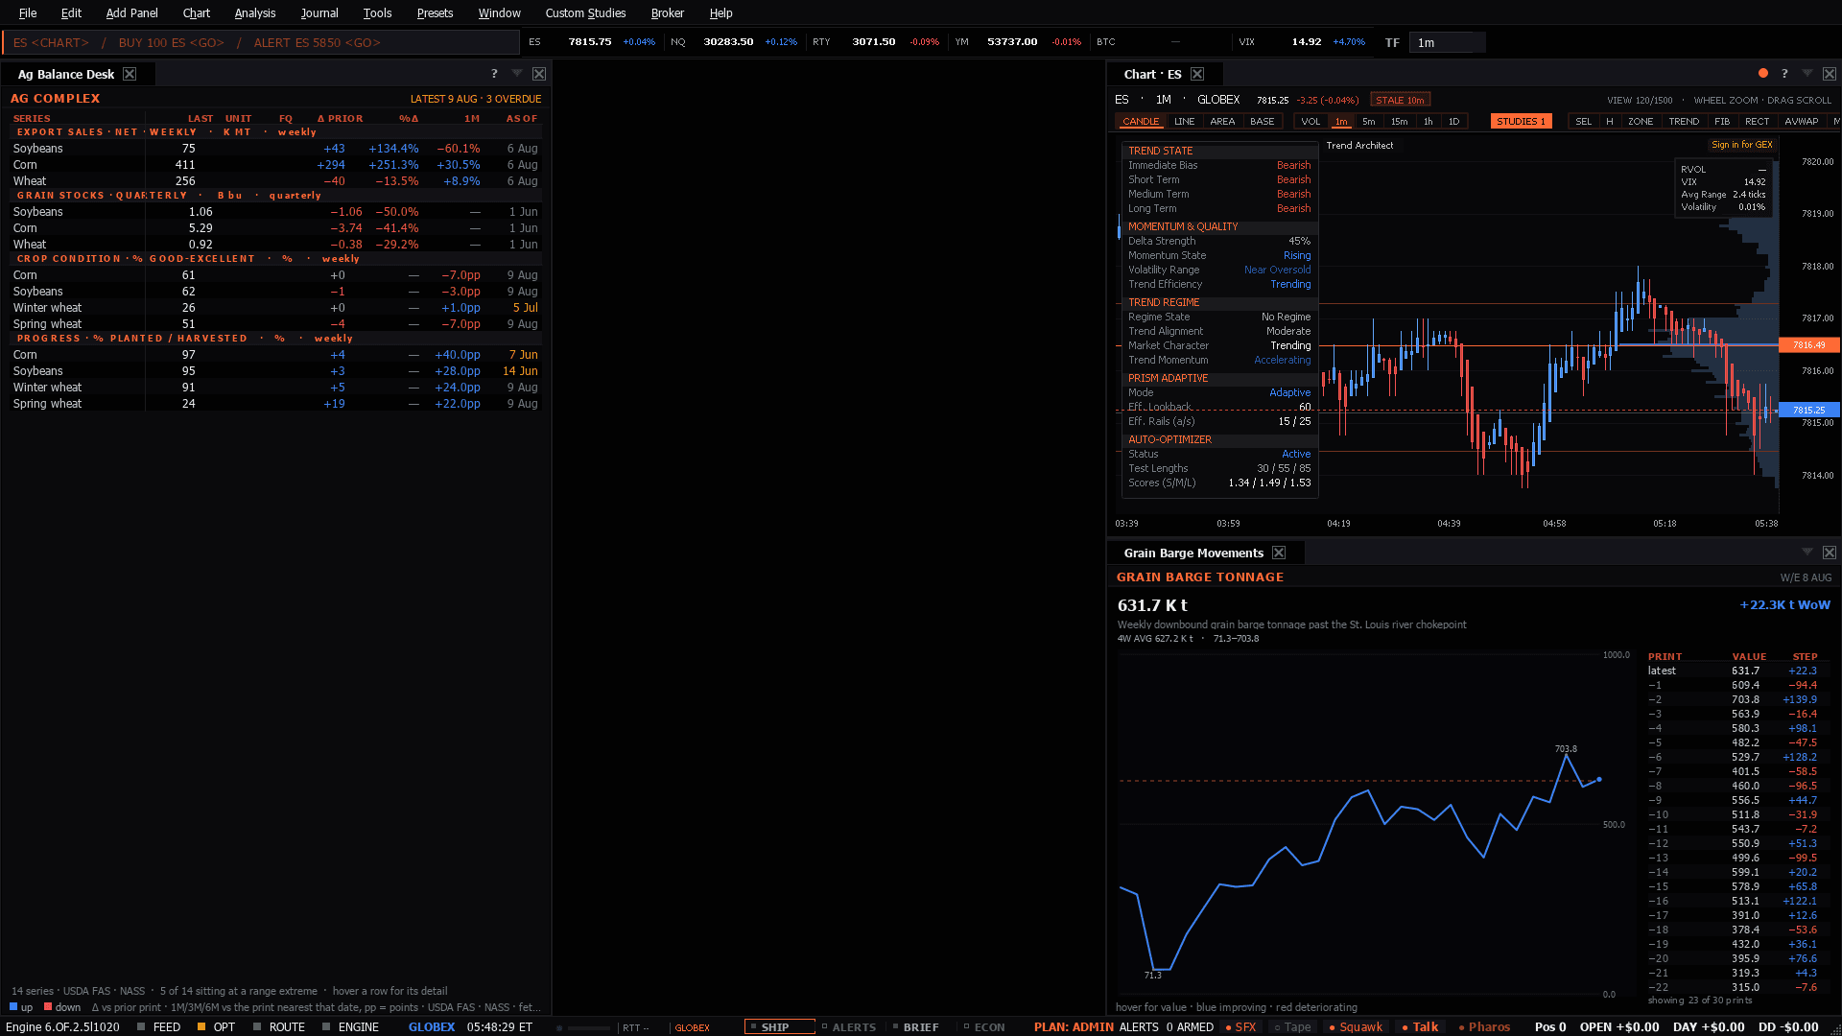Image resolution: width=1842 pixels, height=1036 pixels.
Task: Open Grain Barge Movements panel dropdown
Action: (x=1807, y=553)
